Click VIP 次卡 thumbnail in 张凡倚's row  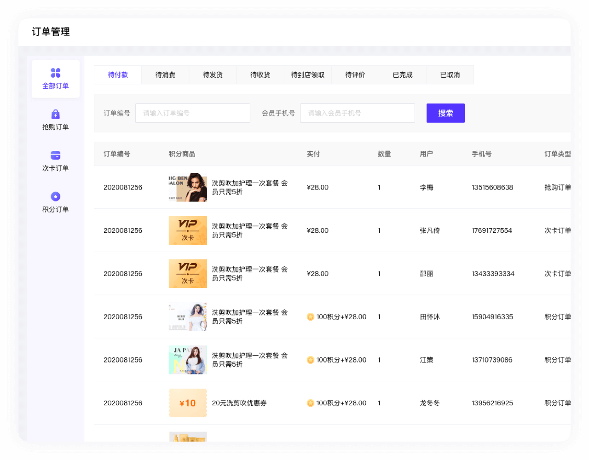coord(188,230)
